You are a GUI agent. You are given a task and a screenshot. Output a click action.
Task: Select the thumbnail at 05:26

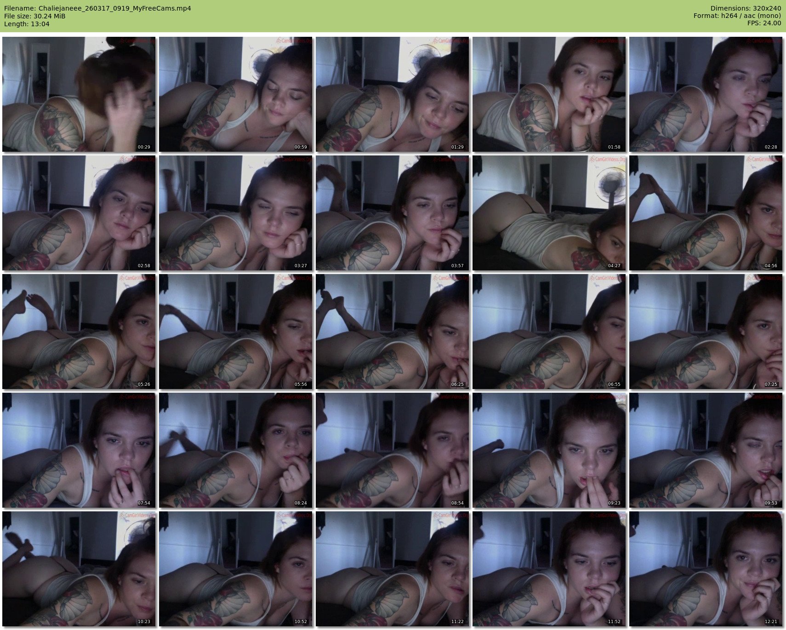click(x=79, y=332)
